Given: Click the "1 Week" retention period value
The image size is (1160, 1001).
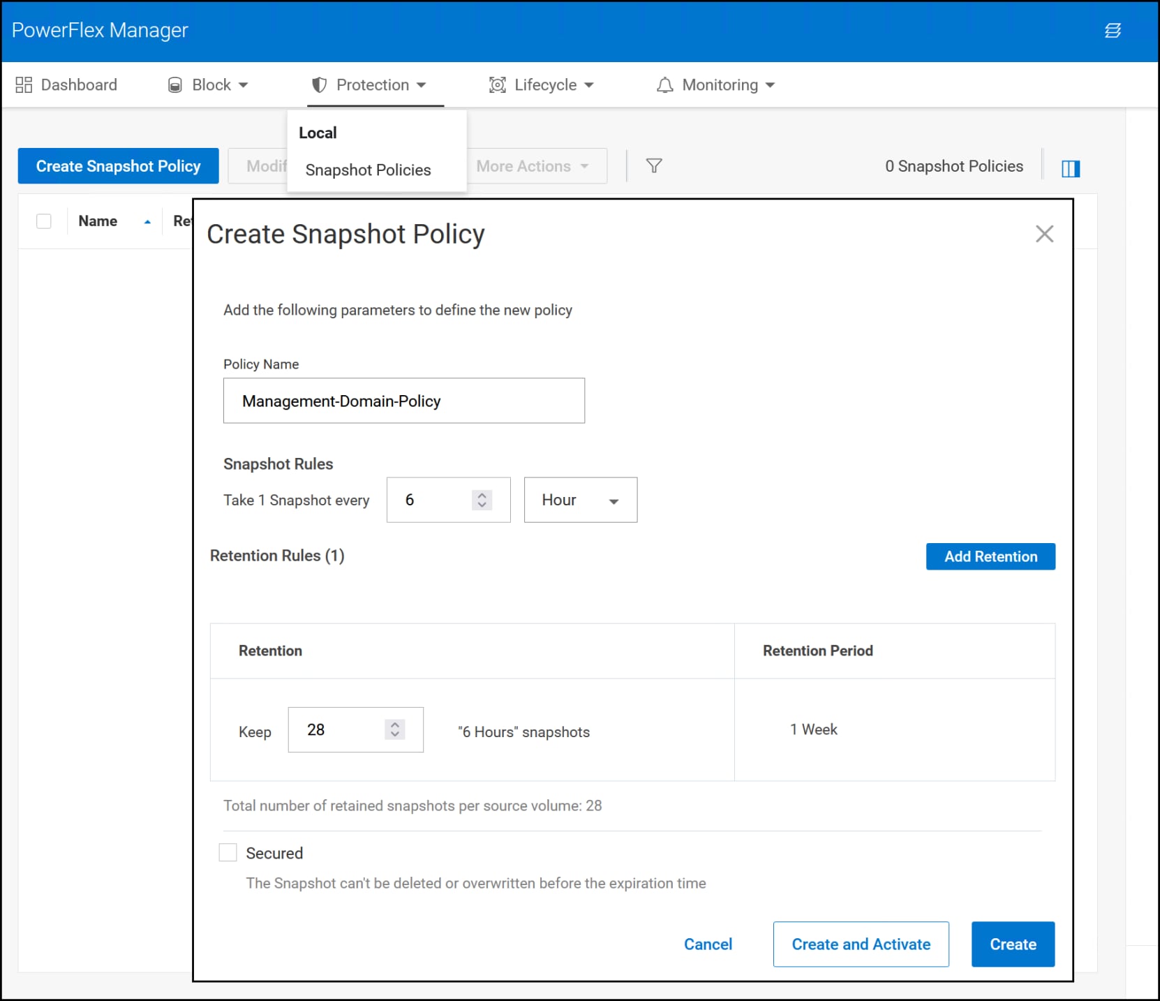Looking at the screenshot, I should coord(813,729).
